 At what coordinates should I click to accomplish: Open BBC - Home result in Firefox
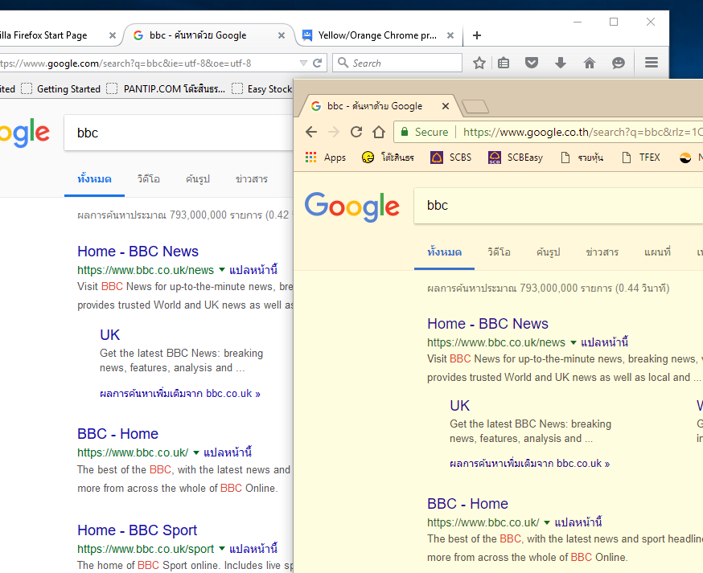[x=117, y=434]
